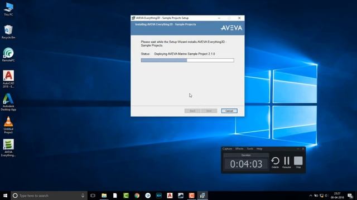Select the Recycle Bin desktop icon
The image size is (357, 200).
pos(8,32)
